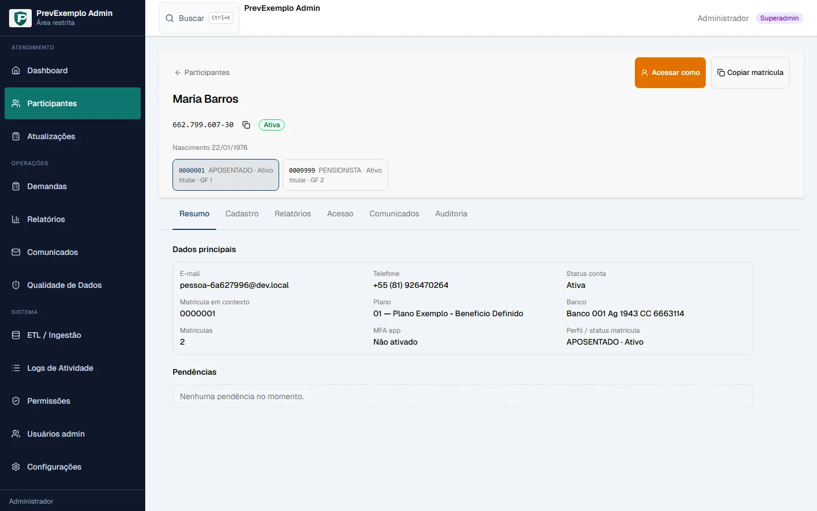Switch to the Relatórios tab
817x511 pixels.
pos(293,214)
